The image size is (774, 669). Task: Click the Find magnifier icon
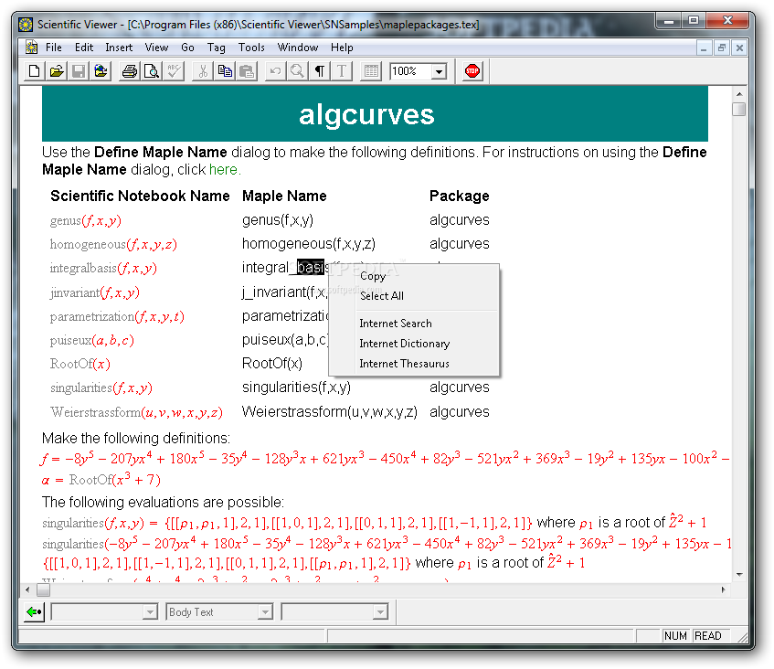[297, 71]
